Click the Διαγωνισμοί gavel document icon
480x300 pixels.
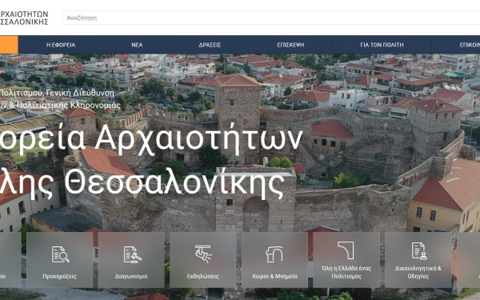click(132, 254)
